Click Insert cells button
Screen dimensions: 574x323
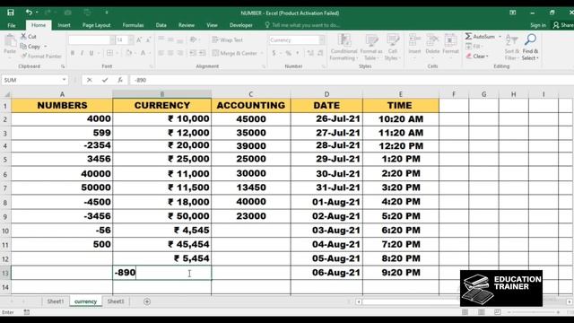click(414, 46)
